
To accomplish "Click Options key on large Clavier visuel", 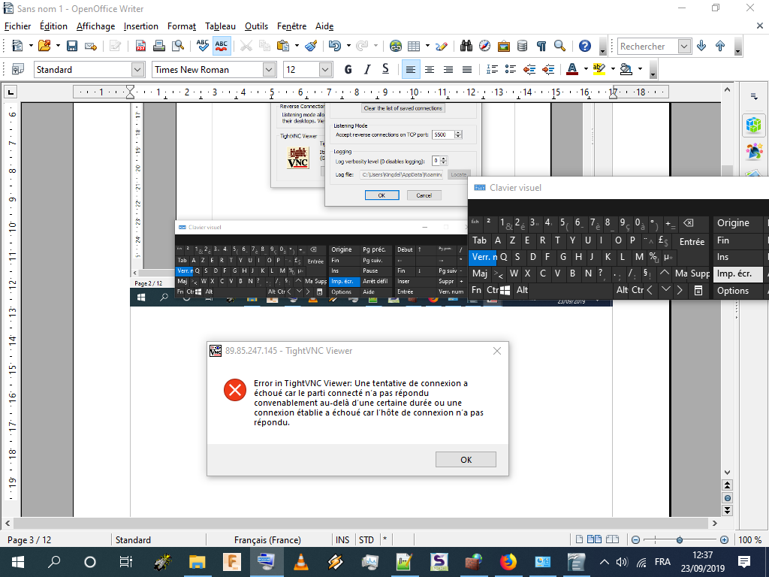I will [x=737, y=291].
